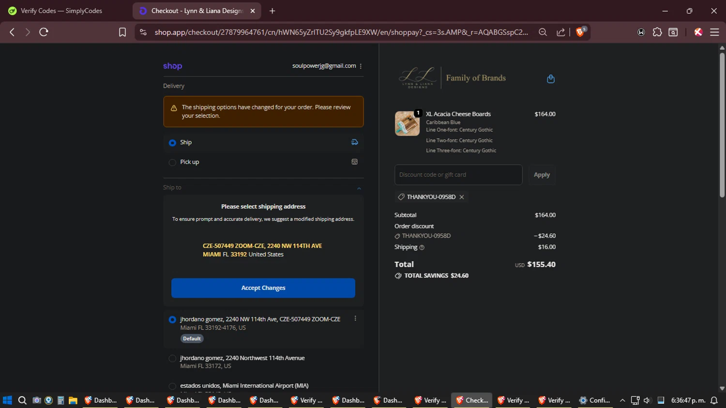Screen dimensions: 726x408
Task: Bookmark this page
Action: pos(122,32)
